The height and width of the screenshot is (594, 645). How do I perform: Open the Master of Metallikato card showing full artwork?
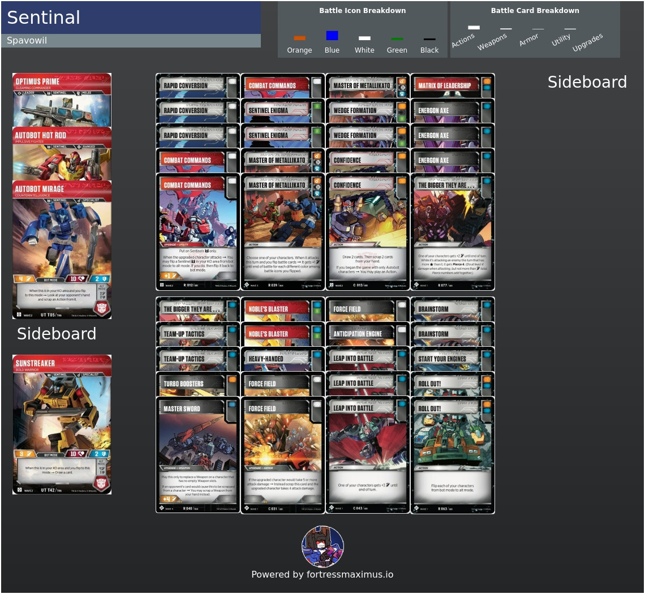[x=282, y=232]
